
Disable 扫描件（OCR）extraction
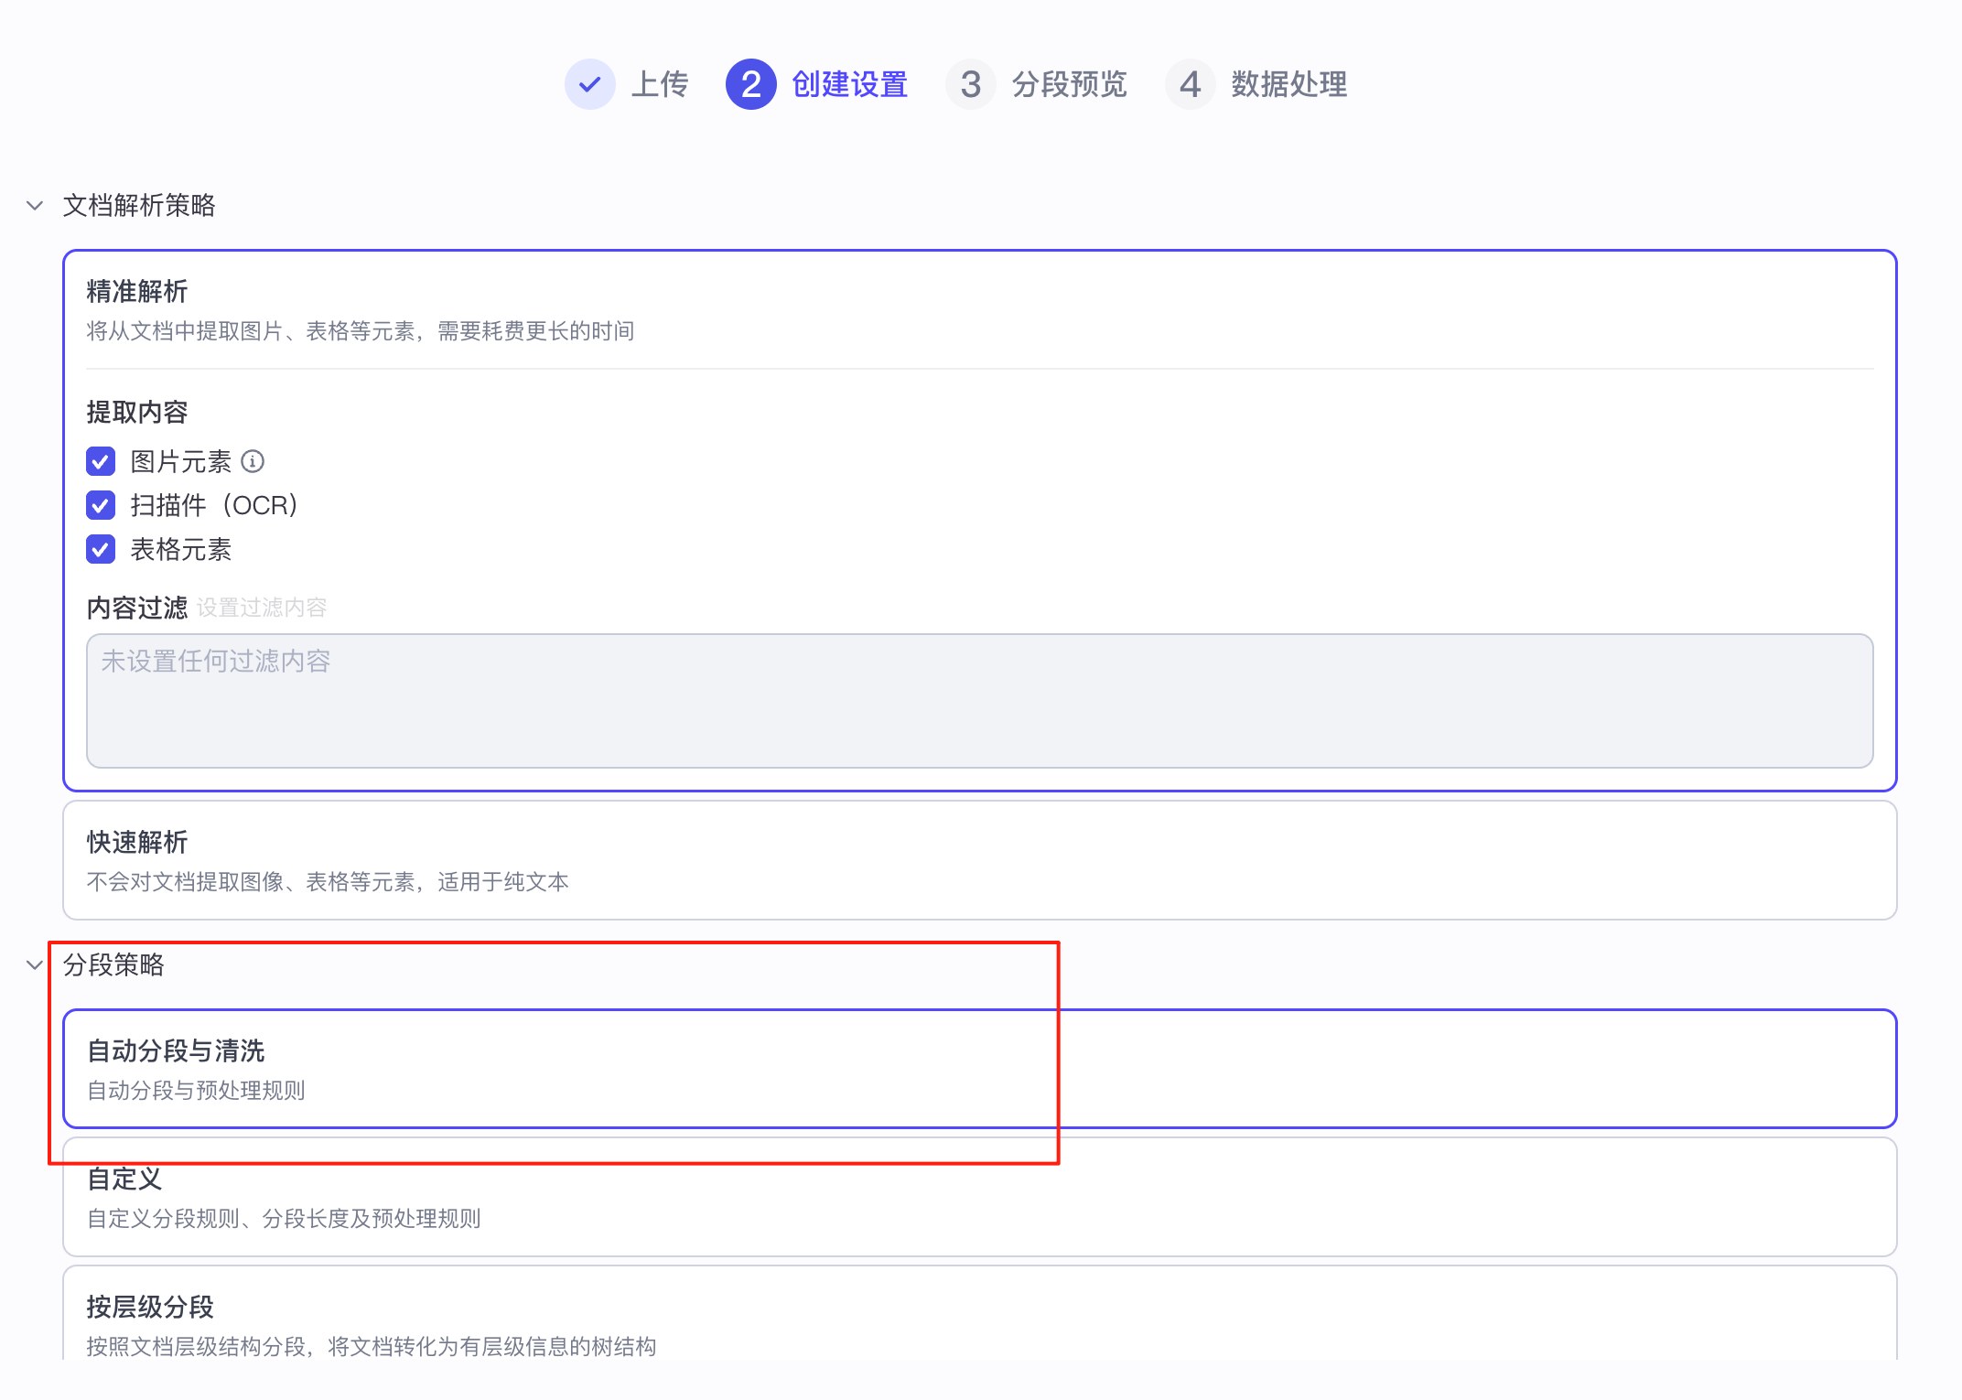[x=101, y=505]
